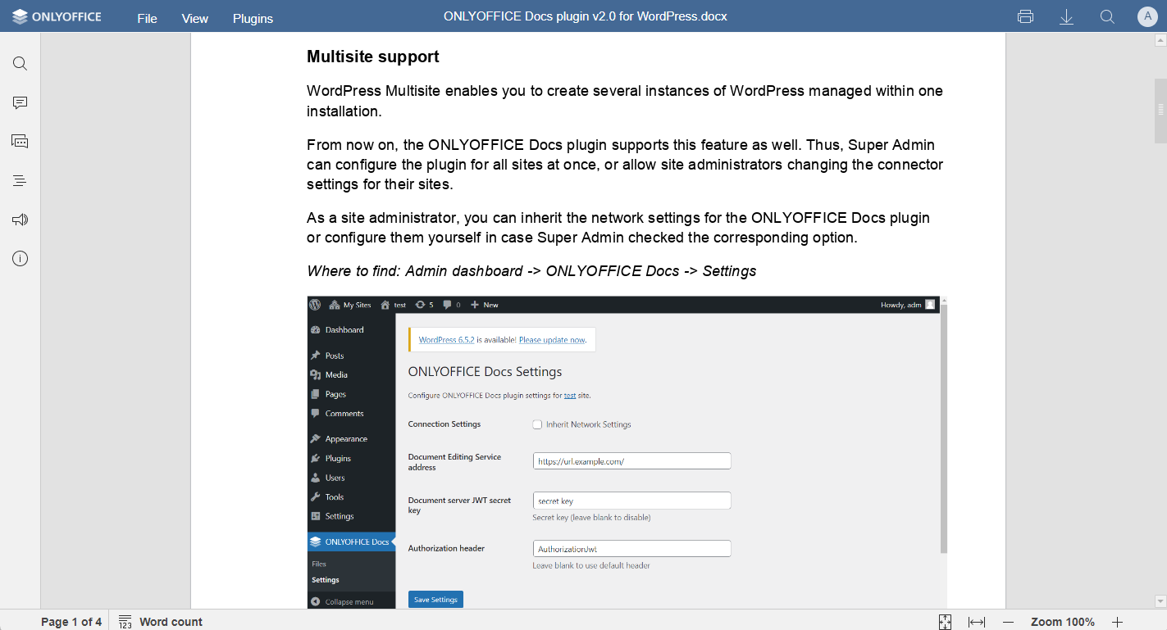
Task: Click the Zoom out minus button
Action: [1009, 622]
